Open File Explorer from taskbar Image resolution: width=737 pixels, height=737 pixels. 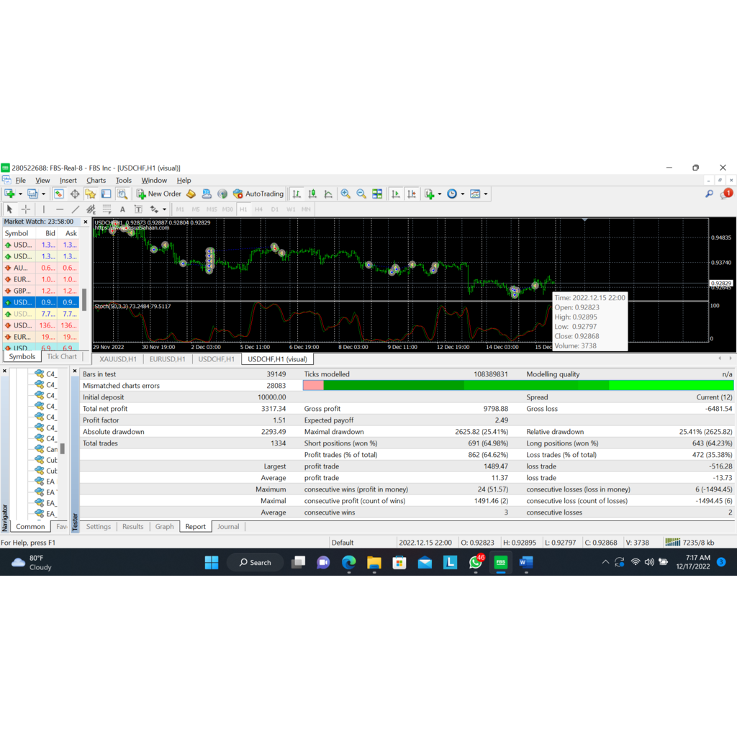(x=374, y=562)
